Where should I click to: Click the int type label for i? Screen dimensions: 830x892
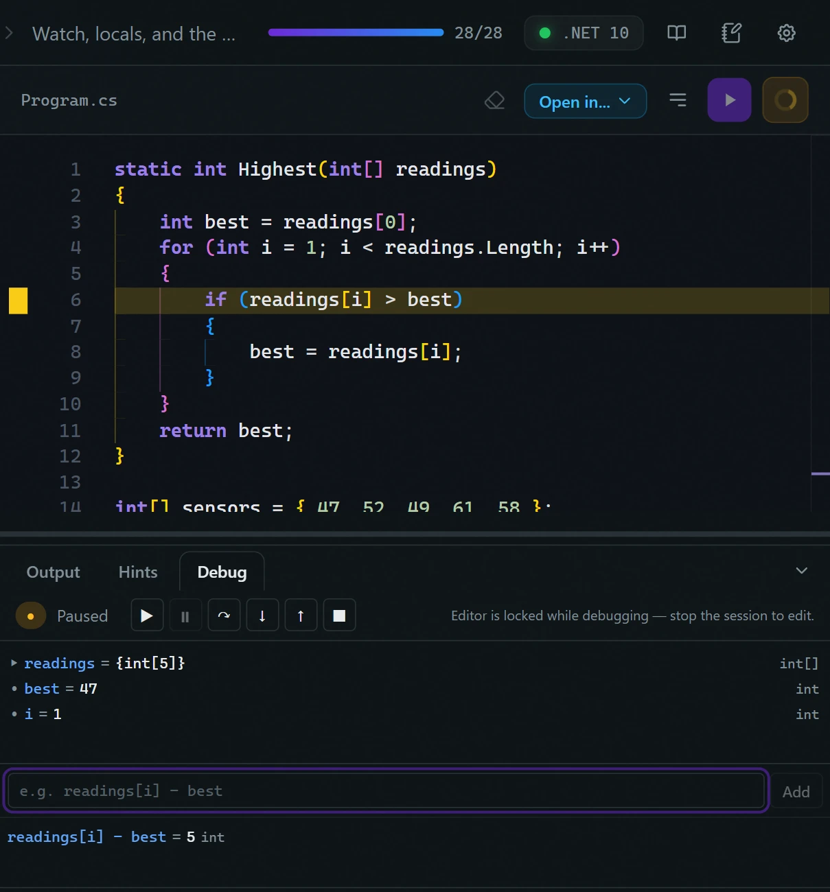click(807, 714)
